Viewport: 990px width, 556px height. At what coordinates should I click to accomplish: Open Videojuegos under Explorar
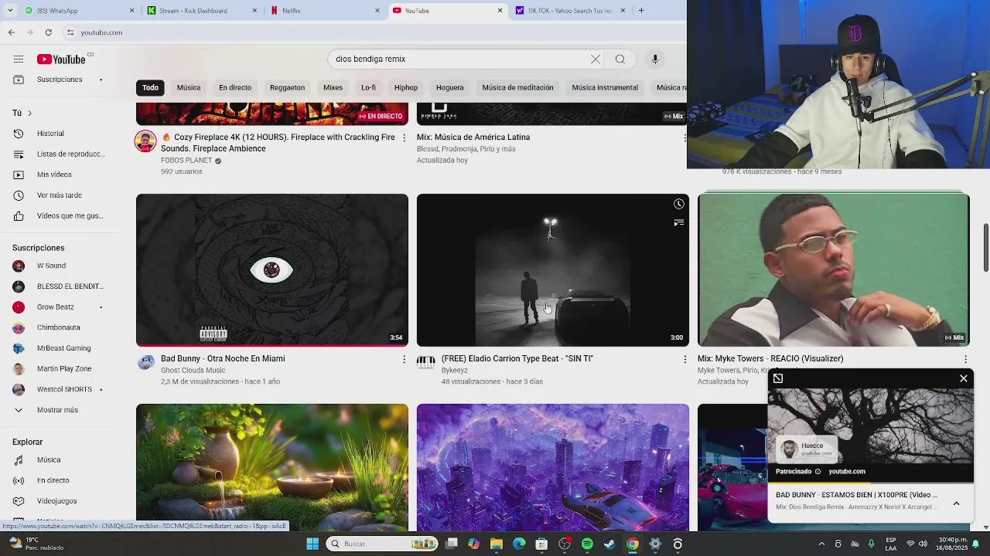click(56, 500)
